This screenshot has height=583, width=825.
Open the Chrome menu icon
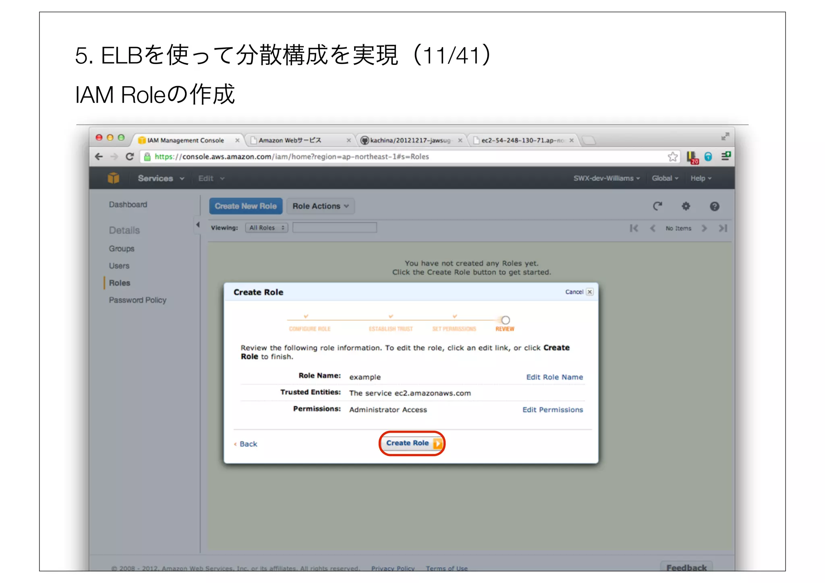pyautogui.click(x=726, y=156)
